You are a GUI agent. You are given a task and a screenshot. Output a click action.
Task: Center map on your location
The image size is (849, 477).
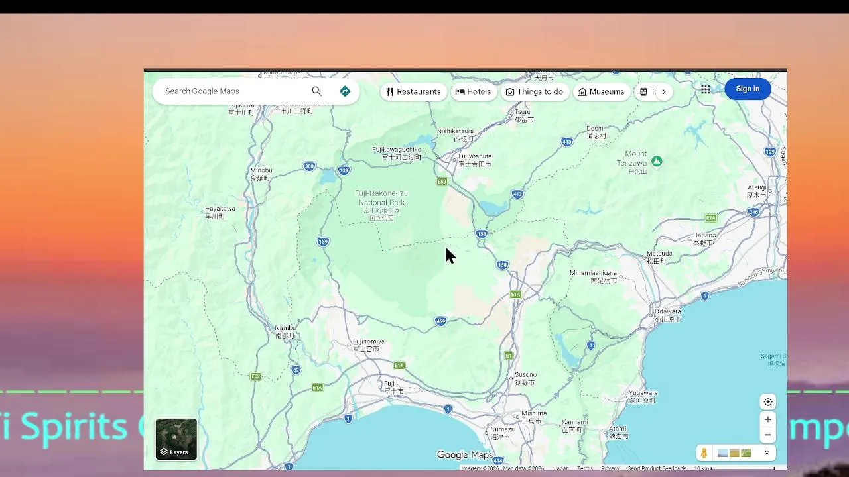click(768, 402)
